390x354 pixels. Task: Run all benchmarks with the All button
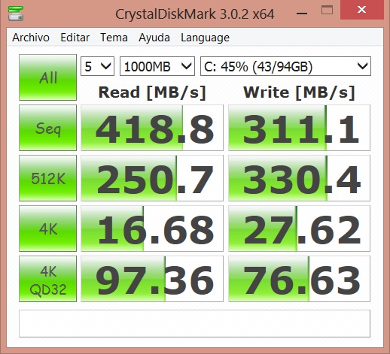(x=47, y=77)
